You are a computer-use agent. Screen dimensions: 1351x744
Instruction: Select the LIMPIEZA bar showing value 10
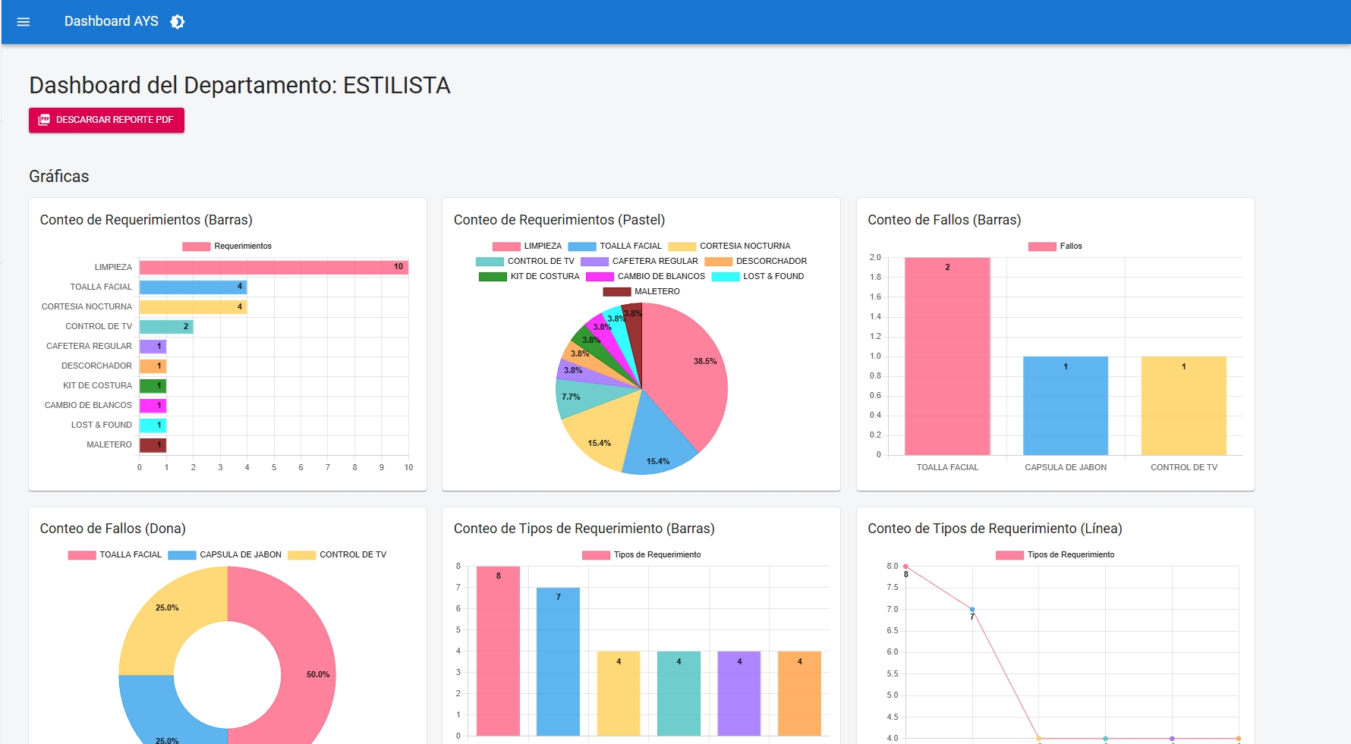click(x=273, y=266)
